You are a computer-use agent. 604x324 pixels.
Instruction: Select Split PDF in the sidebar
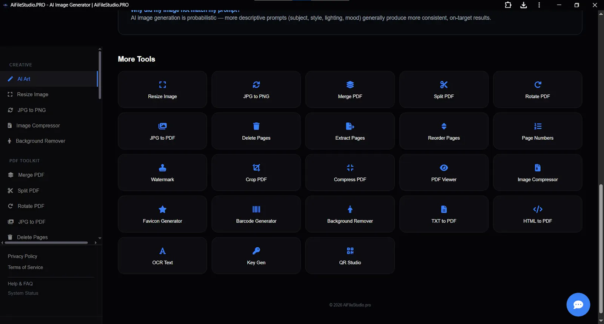(x=49, y=190)
